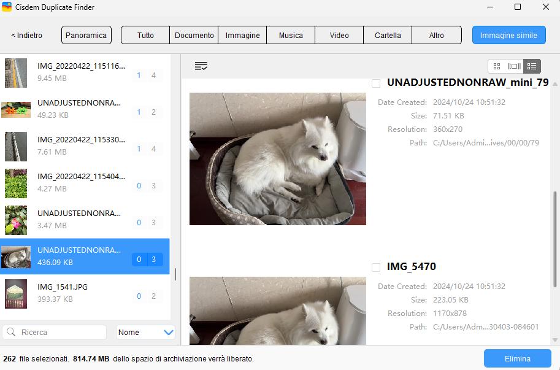The image size is (560, 370).
Task: Switch to the Musica tab
Action: click(x=291, y=35)
